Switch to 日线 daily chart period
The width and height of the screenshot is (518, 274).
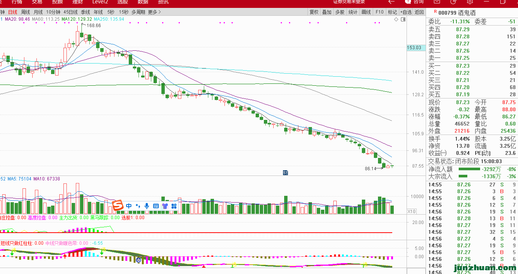13,12
